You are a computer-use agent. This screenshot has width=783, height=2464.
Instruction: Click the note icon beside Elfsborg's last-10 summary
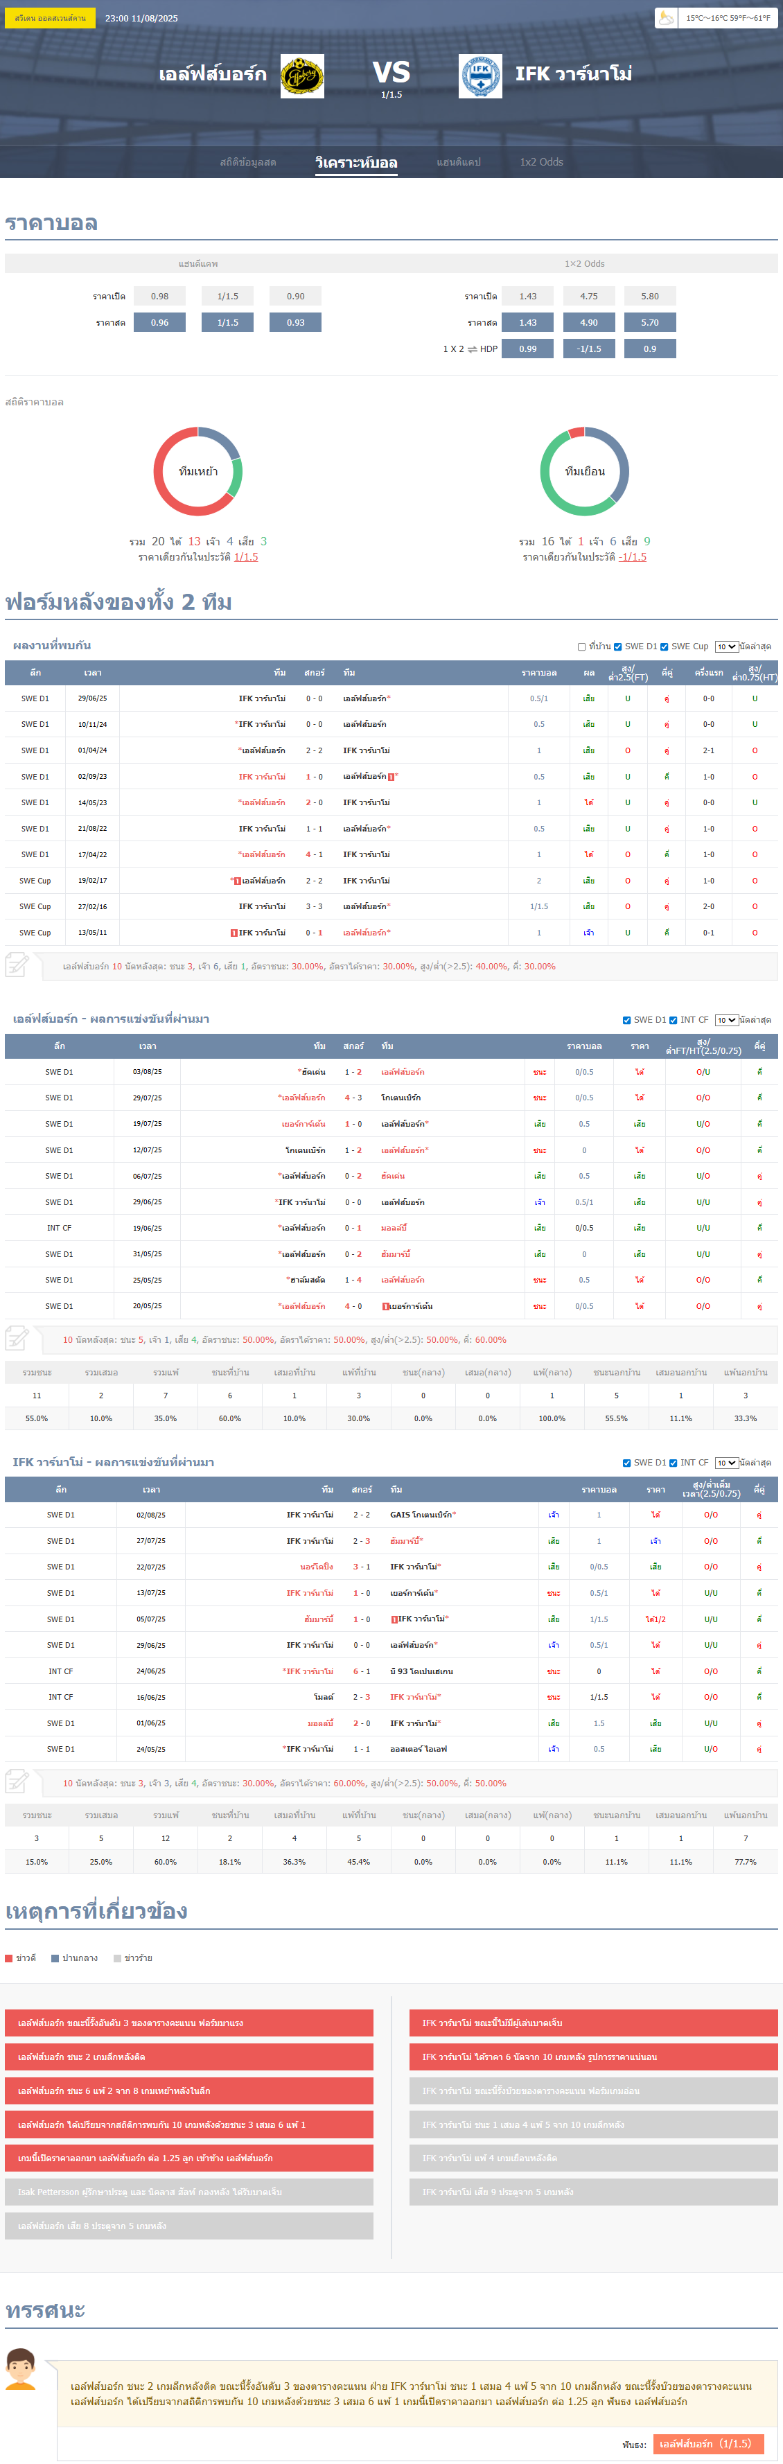pyautogui.click(x=16, y=1338)
